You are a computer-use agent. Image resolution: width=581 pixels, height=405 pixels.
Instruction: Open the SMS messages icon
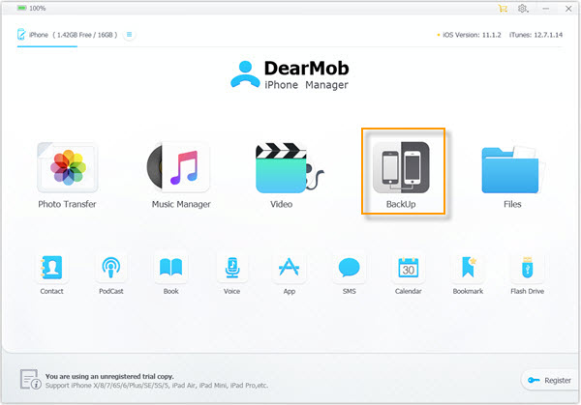coord(349,268)
